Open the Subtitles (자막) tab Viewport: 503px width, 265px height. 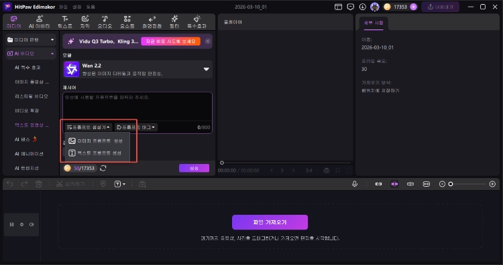click(x=85, y=22)
